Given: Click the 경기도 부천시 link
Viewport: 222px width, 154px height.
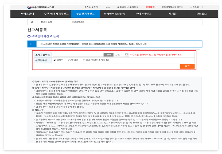Looking at the screenshot, I should 91,7.
